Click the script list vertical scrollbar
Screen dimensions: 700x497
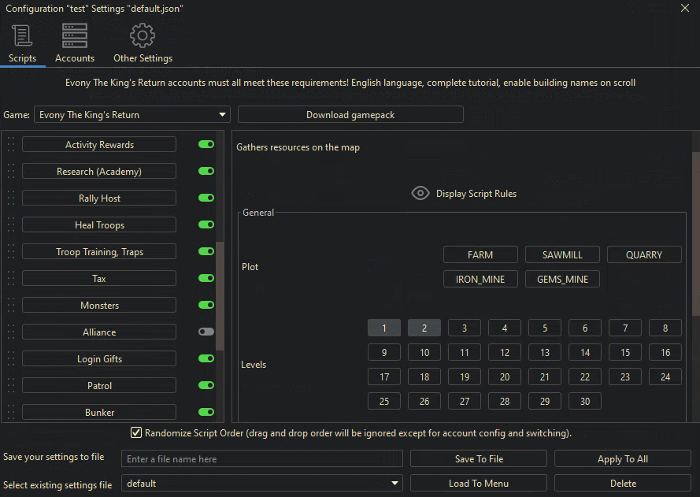pyautogui.click(x=220, y=295)
